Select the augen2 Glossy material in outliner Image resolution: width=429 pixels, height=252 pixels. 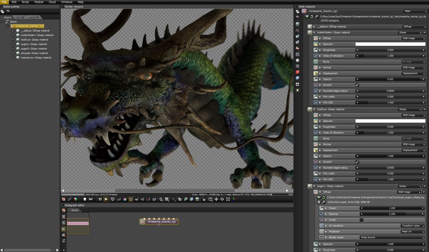pyautogui.click(x=34, y=48)
